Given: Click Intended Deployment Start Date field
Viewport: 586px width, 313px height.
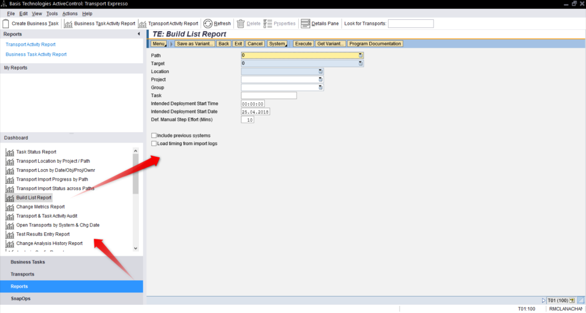Looking at the screenshot, I should coord(255,112).
